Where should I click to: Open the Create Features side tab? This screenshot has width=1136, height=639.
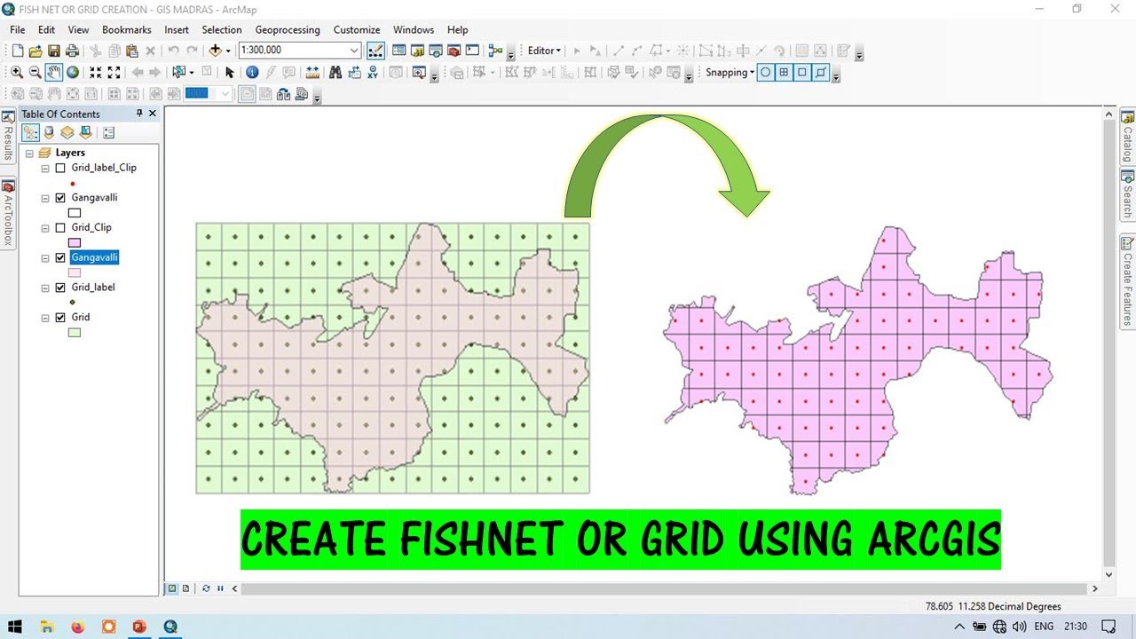tap(1127, 281)
